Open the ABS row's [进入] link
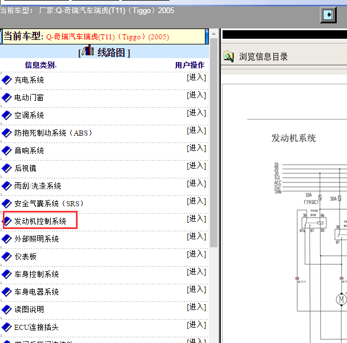Image resolution: width=347 pixels, height=343 pixels. (x=196, y=130)
